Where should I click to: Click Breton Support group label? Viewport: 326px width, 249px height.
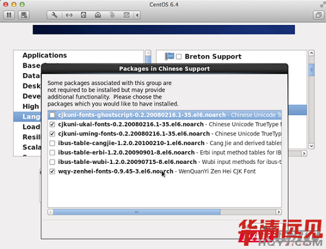[x=213, y=56]
